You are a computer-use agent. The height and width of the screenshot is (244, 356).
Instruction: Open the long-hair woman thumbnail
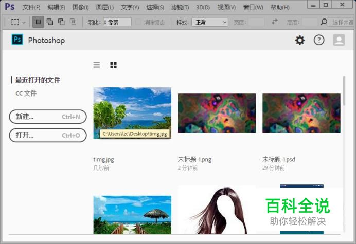coord(217,210)
